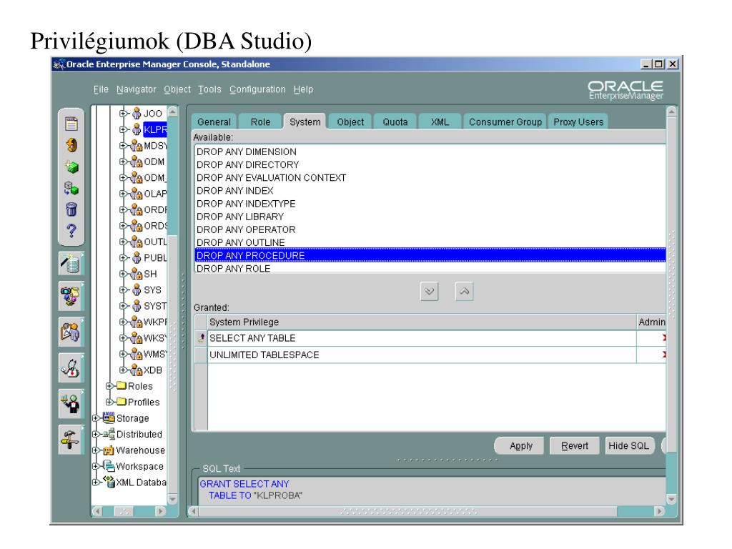
Task: Click the Revert button
Action: pos(575,446)
